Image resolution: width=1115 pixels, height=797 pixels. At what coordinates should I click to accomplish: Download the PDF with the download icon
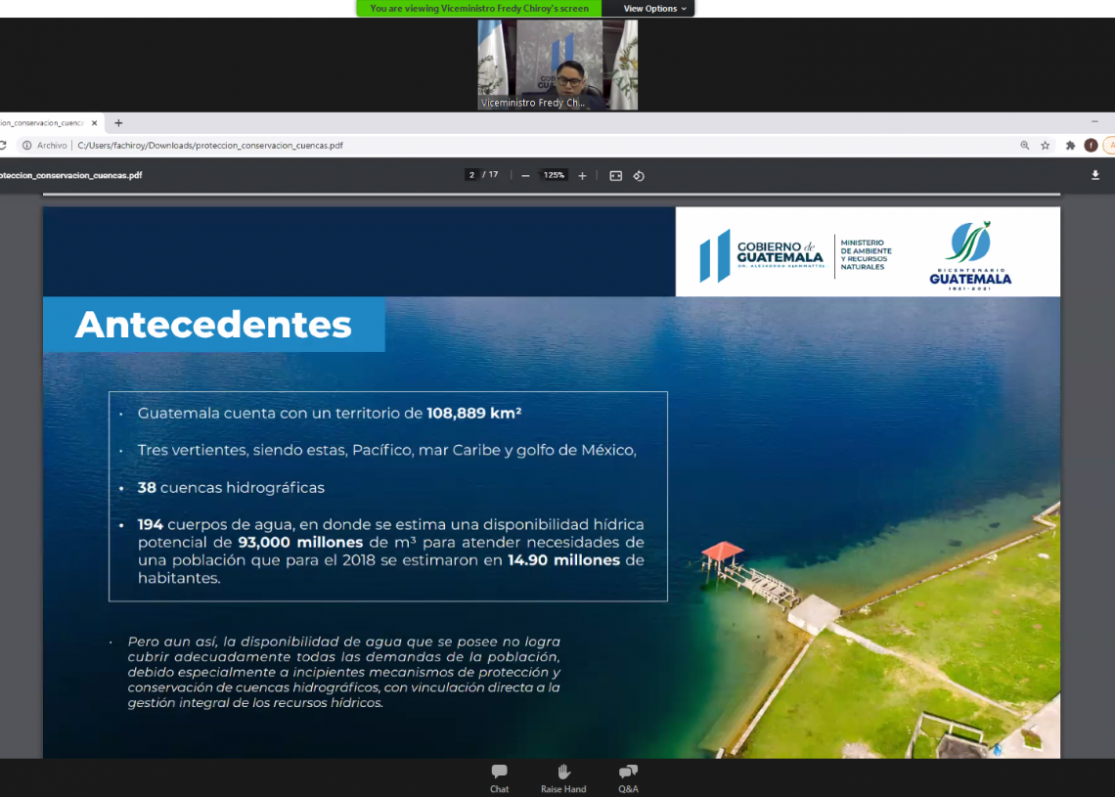pos(1095,175)
